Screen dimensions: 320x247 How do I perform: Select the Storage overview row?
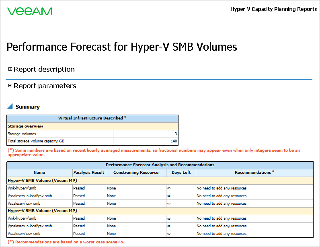click(92, 126)
